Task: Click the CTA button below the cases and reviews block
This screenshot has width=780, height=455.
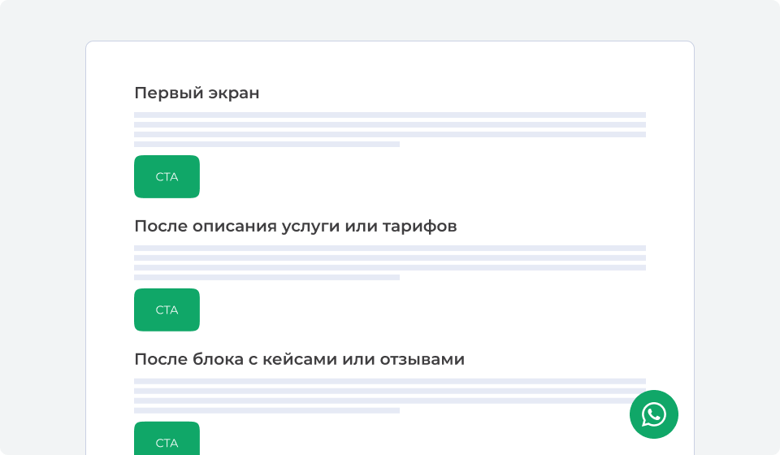Action: click(167, 440)
